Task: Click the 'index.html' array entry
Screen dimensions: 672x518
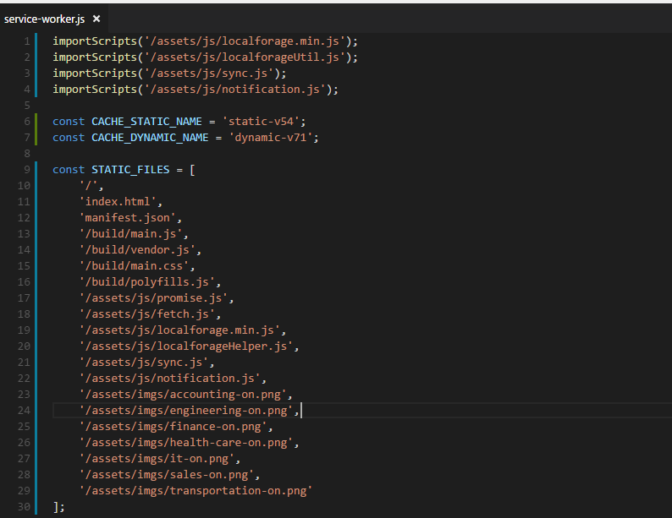Action: pos(118,202)
